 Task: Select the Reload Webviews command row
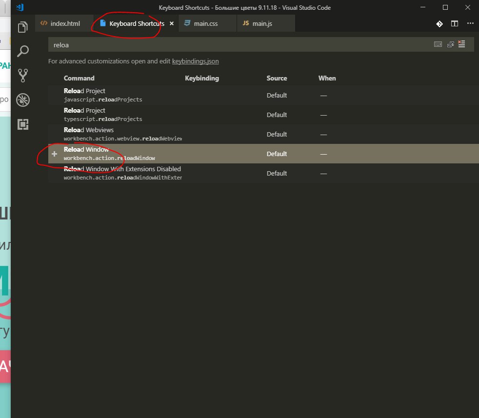pyautogui.click(x=263, y=134)
